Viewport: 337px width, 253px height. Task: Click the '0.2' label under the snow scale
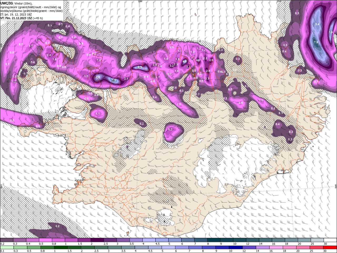point(2,244)
